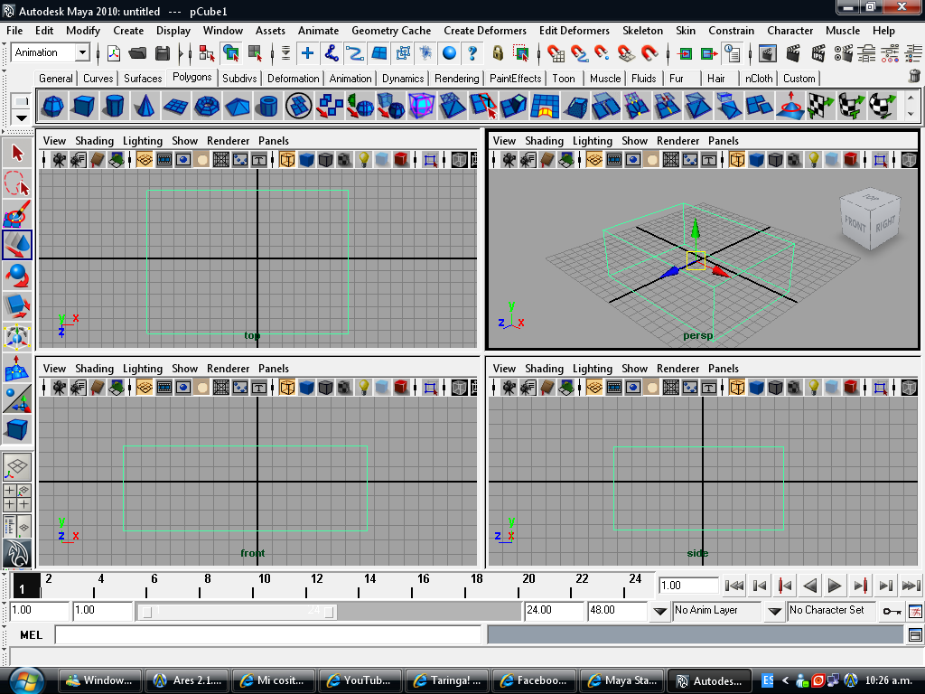Click the time range slider bar
Viewport: 925px width, 694px height.
click(x=238, y=612)
